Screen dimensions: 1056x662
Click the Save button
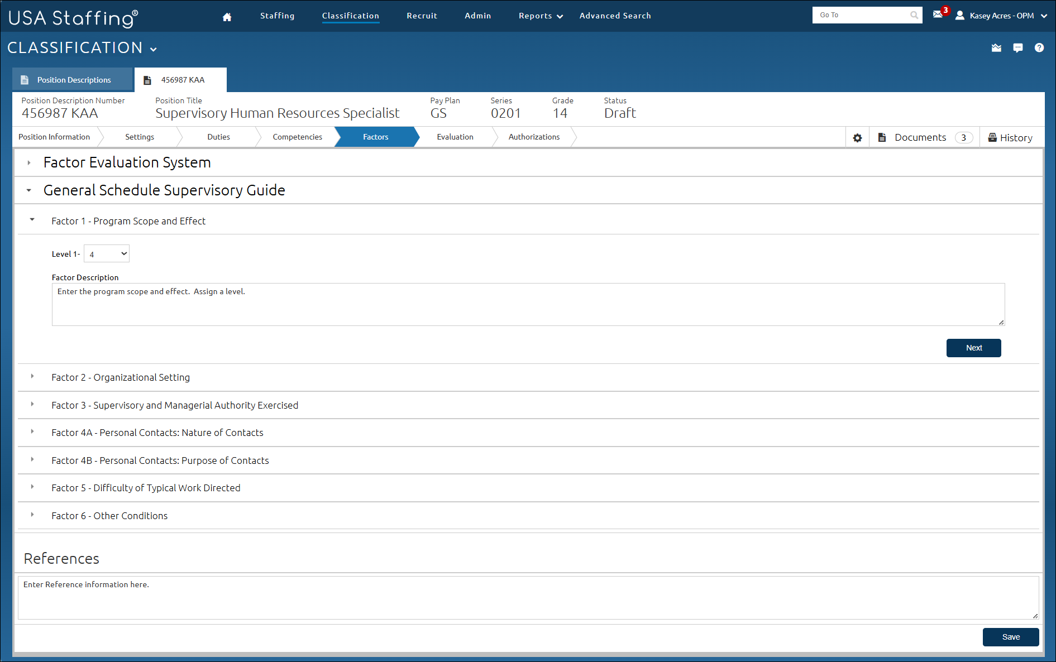coord(1010,637)
